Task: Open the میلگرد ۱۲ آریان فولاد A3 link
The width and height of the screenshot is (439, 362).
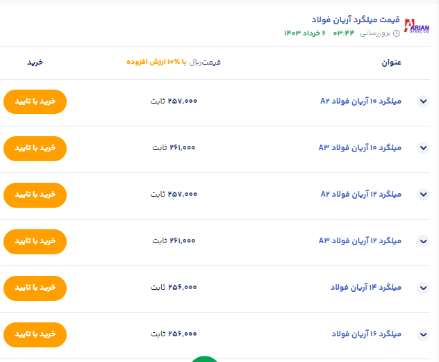Action: (x=361, y=241)
